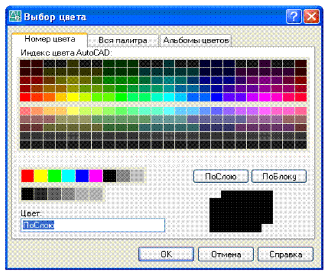The image size is (331, 276).
Task: Pick the blue standard color swatch
Action: pos(82,176)
